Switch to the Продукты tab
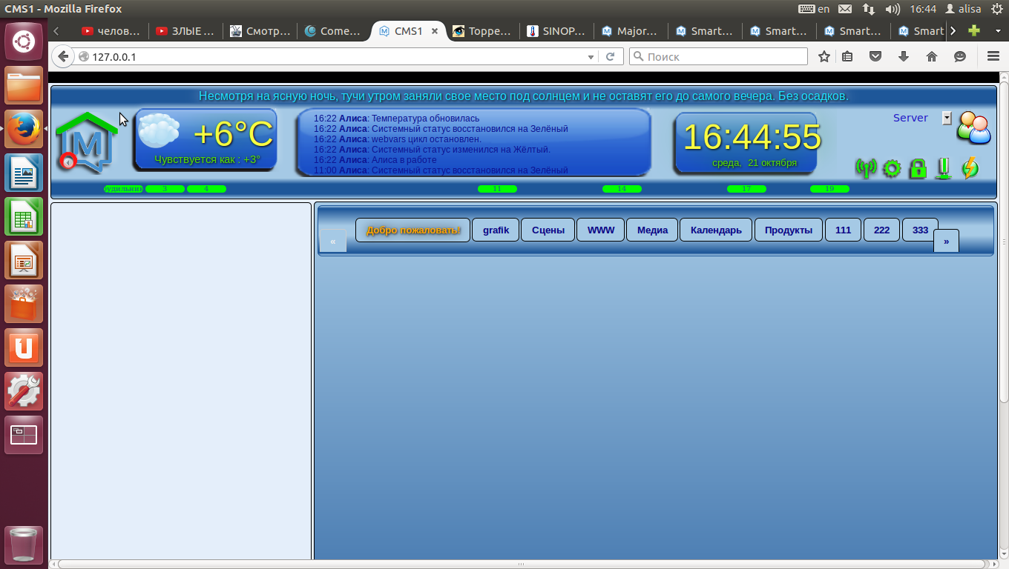The image size is (1009, 569). point(789,230)
